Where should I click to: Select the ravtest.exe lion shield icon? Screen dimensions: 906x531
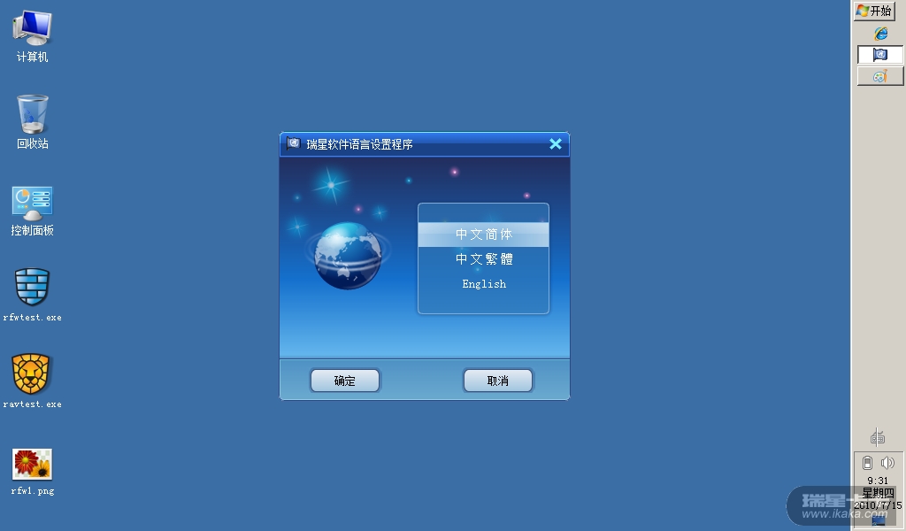(33, 381)
